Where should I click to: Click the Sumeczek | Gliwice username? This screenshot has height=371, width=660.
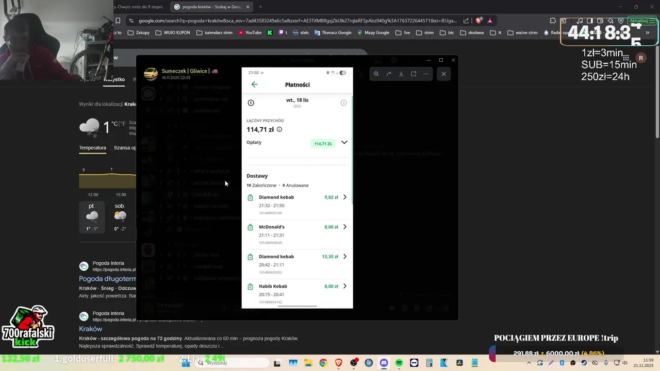186,71
